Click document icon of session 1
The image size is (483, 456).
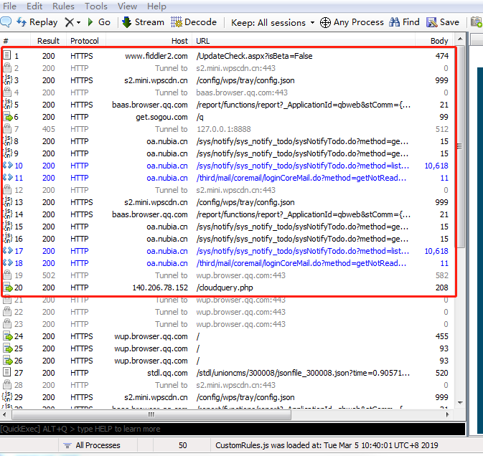[7, 55]
